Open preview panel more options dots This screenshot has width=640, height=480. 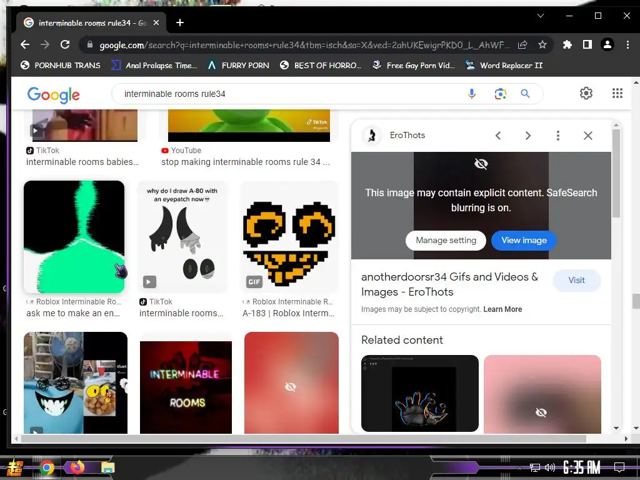[x=558, y=136]
